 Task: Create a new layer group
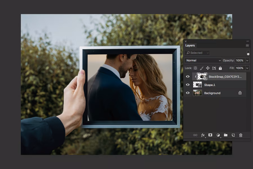click(226, 135)
